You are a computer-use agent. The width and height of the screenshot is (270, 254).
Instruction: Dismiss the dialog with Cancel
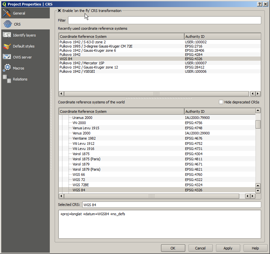(200, 248)
